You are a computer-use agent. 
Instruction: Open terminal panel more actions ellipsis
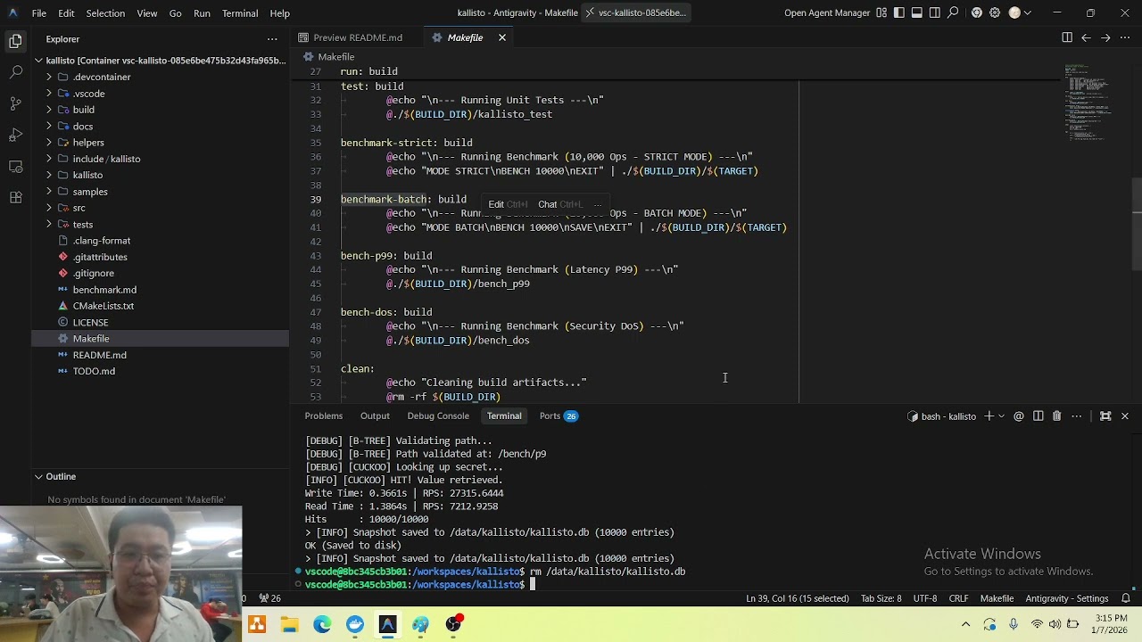[1077, 416]
